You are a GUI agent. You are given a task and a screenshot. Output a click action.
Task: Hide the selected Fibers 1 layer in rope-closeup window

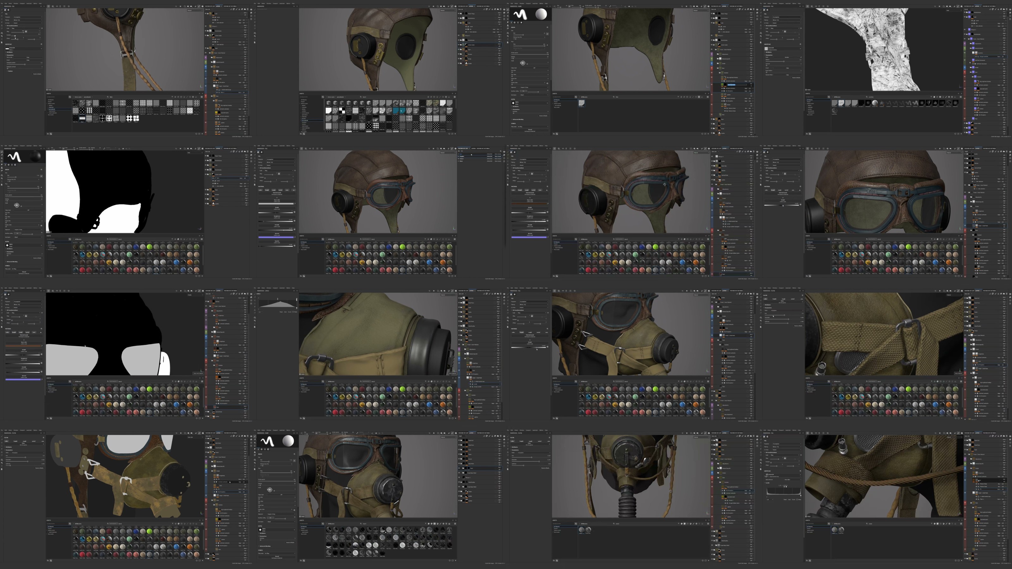click(x=217, y=93)
